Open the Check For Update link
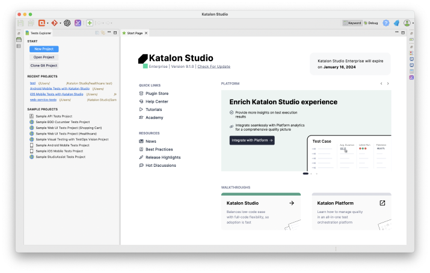The height and width of the screenshot is (273, 430). (x=213, y=67)
